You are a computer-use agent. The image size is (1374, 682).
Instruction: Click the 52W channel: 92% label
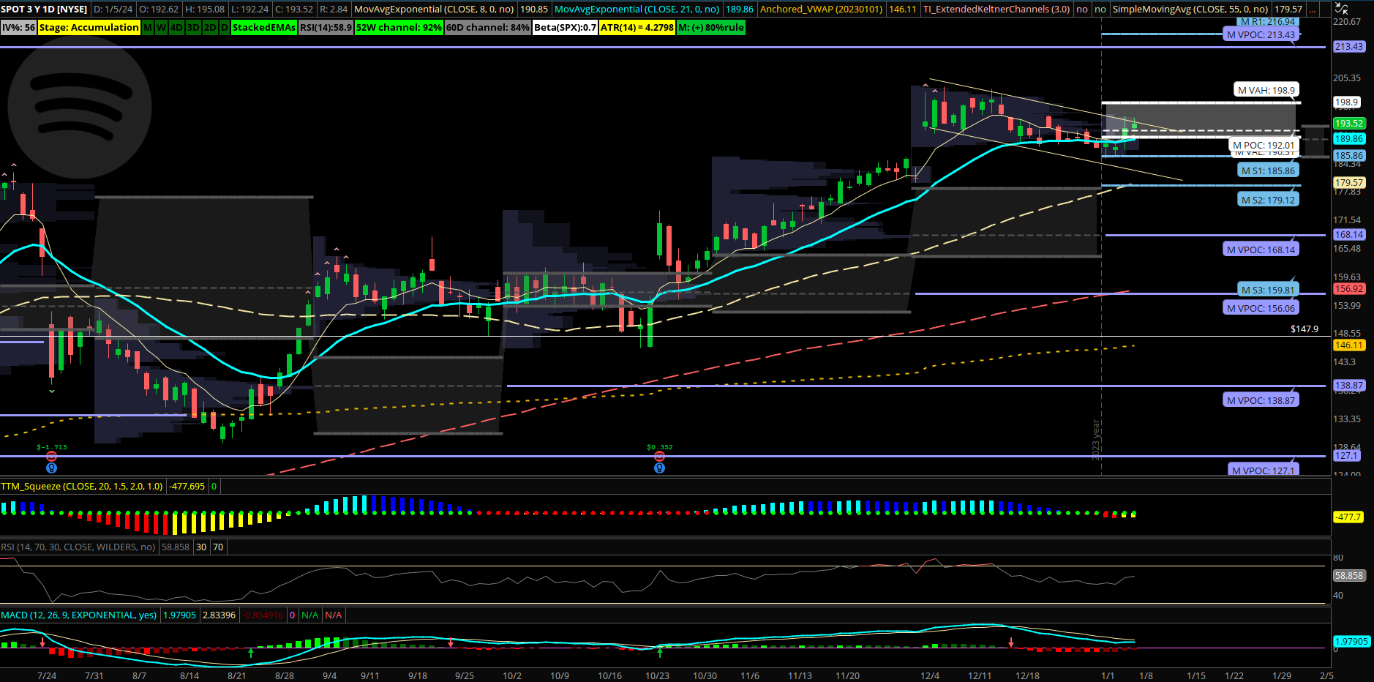pyautogui.click(x=399, y=28)
